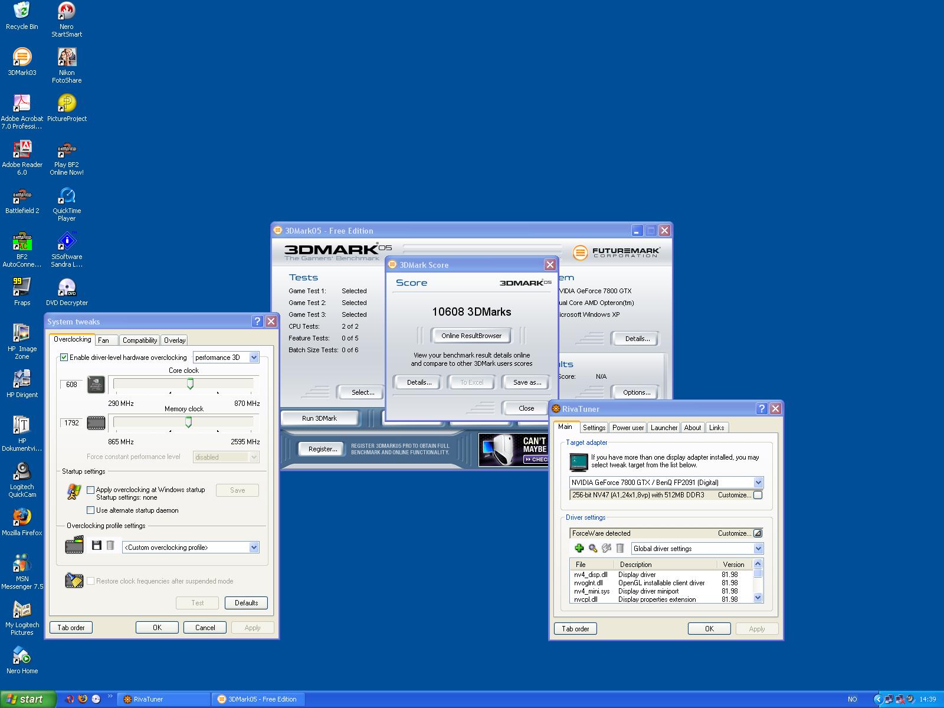Open Nero StartSmart desktop icon
Screen dimensions: 944x708
(x=67, y=19)
